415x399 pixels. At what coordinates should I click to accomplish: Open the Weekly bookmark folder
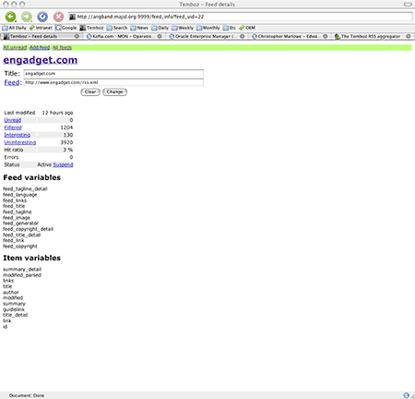point(183,28)
